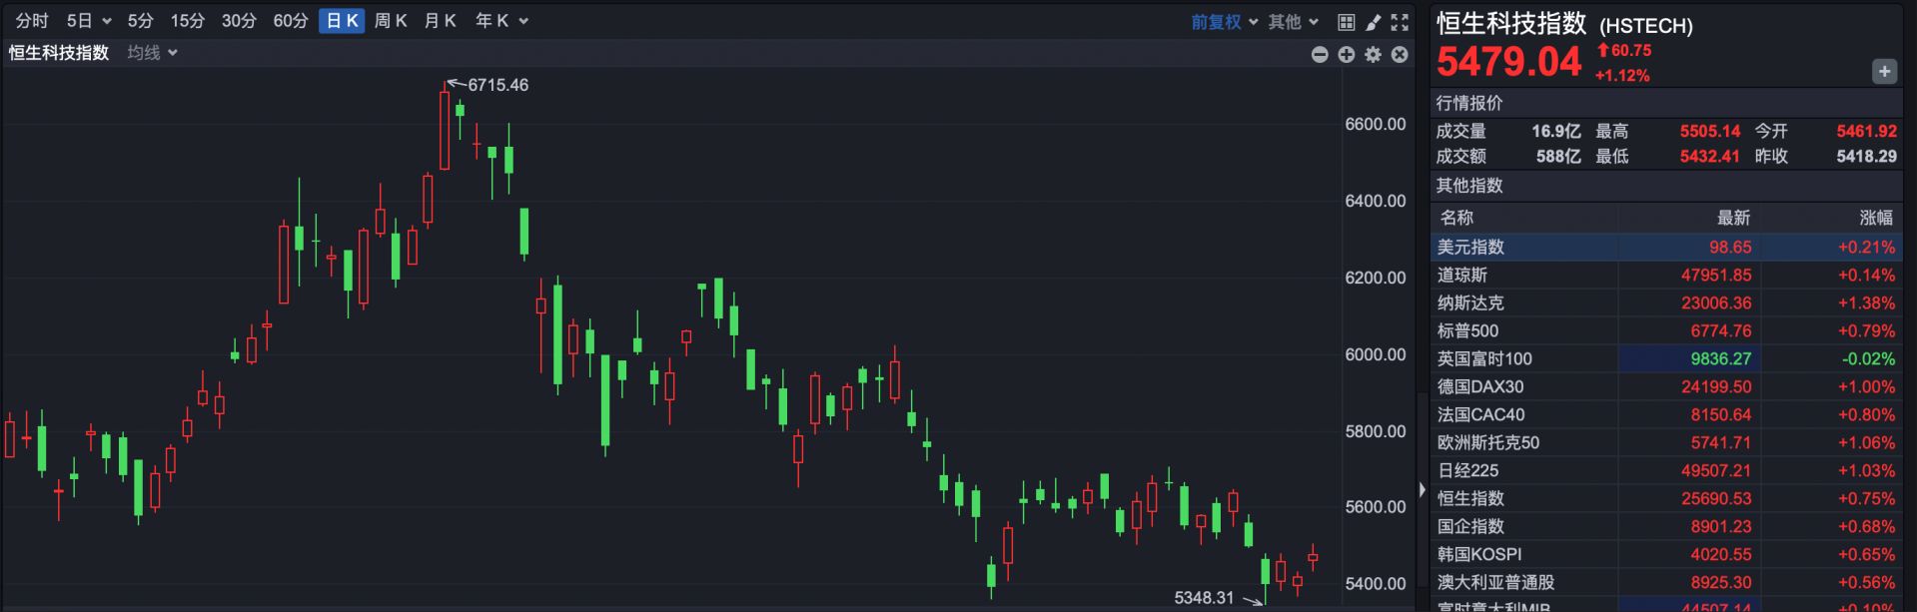1917x612 pixels.
Task: Open the 前复权 adjustment dropdown
Action: point(1224,21)
